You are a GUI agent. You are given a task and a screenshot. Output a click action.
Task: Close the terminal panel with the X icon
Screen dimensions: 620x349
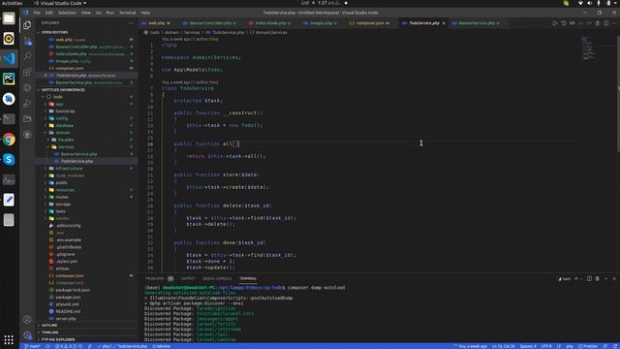pyautogui.click(x=614, y=278)
